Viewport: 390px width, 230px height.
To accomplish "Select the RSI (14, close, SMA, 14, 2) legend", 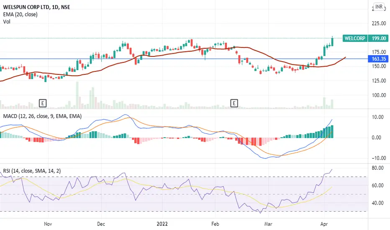I will (x=32, y=171).
